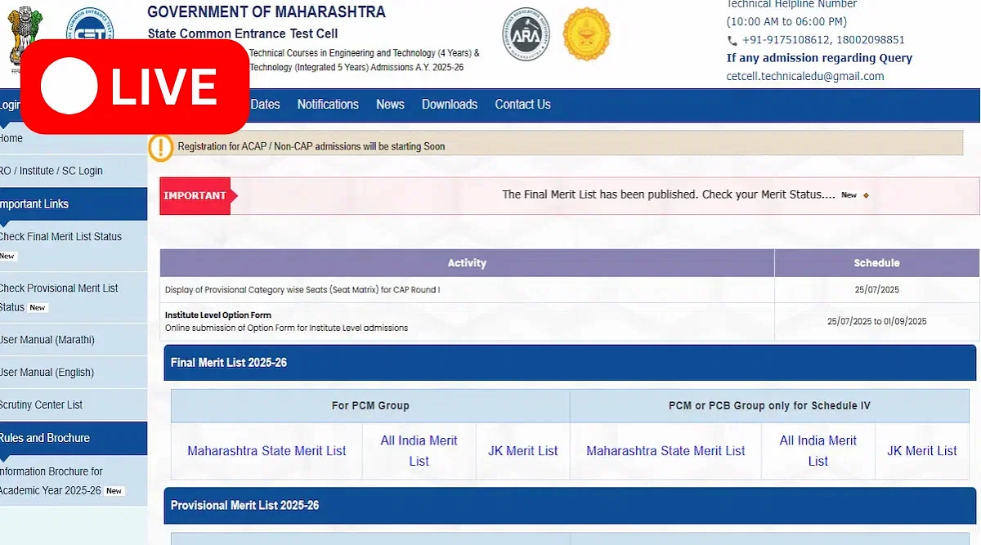Click the Schedule column header
This screenshot has height=545, width=981.
click(x=876, y=263)
